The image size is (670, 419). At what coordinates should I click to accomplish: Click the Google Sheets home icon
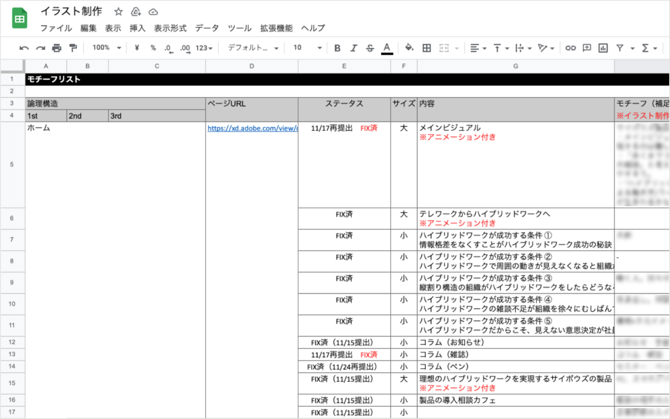coord(20,19)
